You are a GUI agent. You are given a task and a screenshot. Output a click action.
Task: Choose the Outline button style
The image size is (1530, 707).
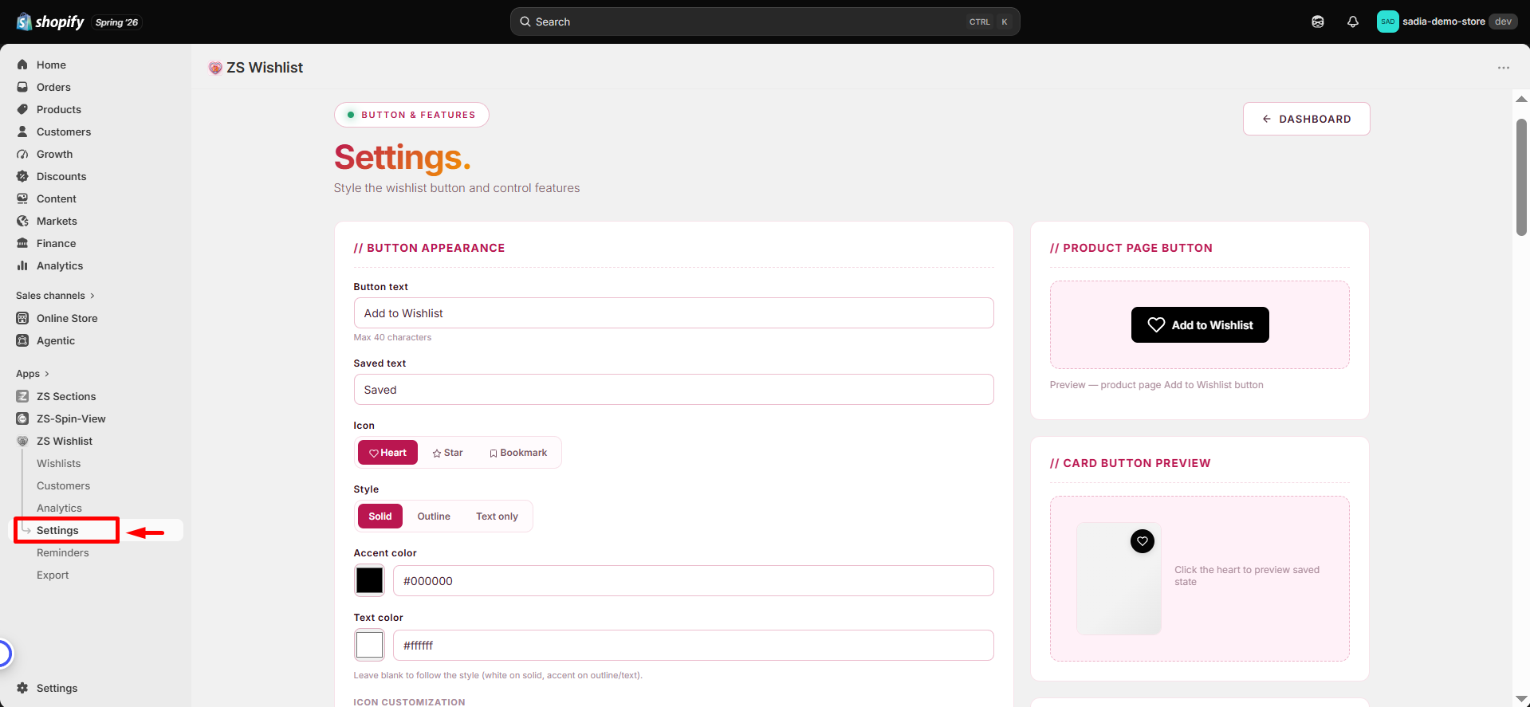[x=434, y=517]
